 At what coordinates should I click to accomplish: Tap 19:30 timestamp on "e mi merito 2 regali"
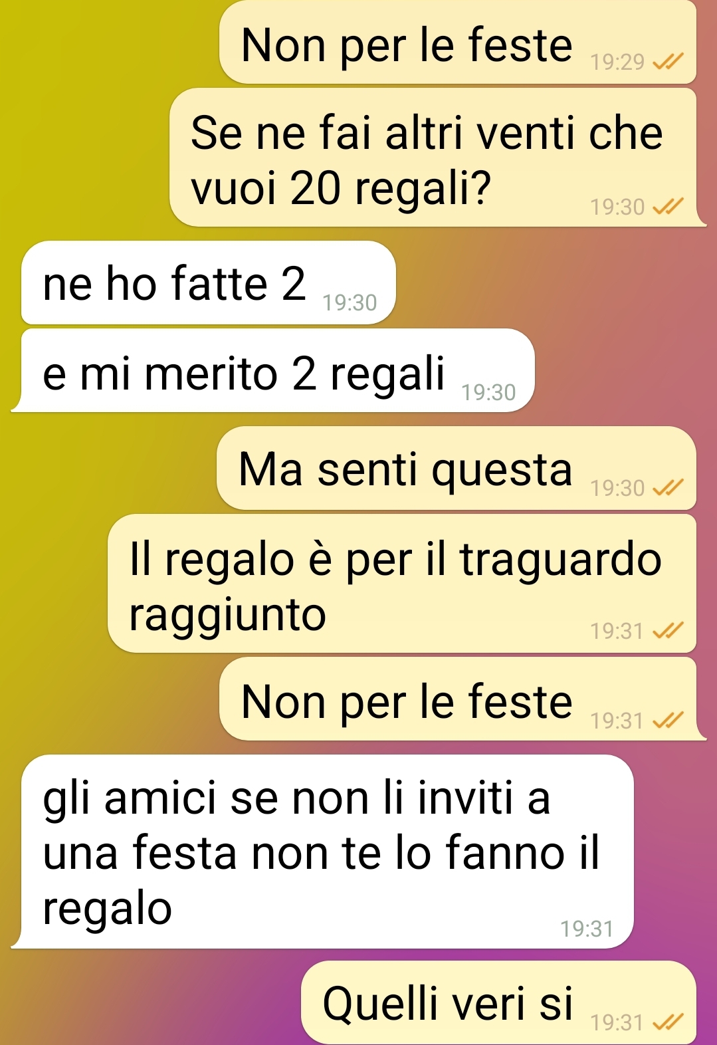click(x=488, y=393)
